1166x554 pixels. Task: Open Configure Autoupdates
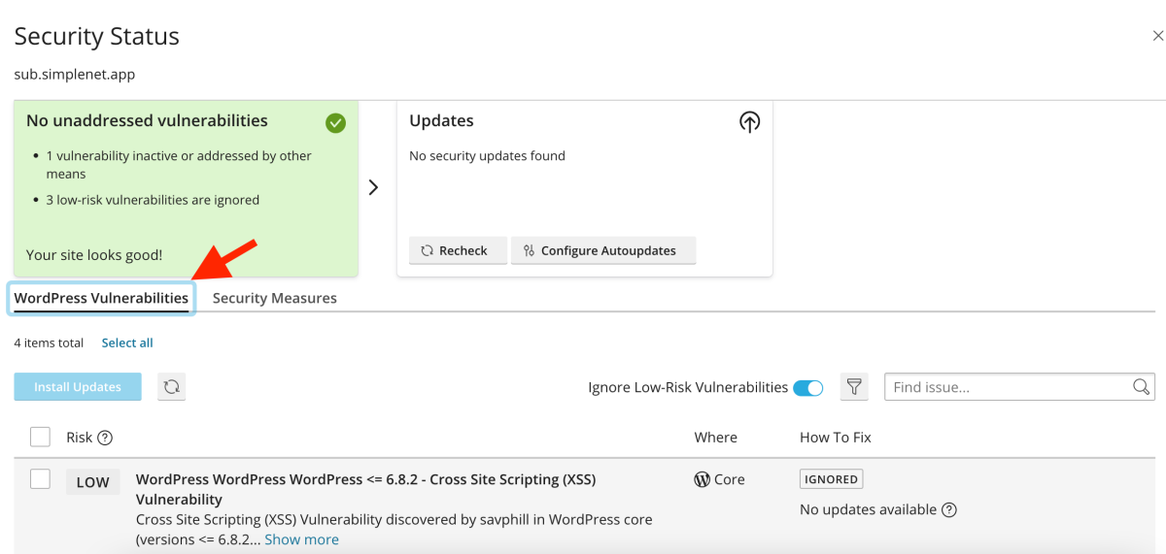pyautogui.click(x=602, y=250)
